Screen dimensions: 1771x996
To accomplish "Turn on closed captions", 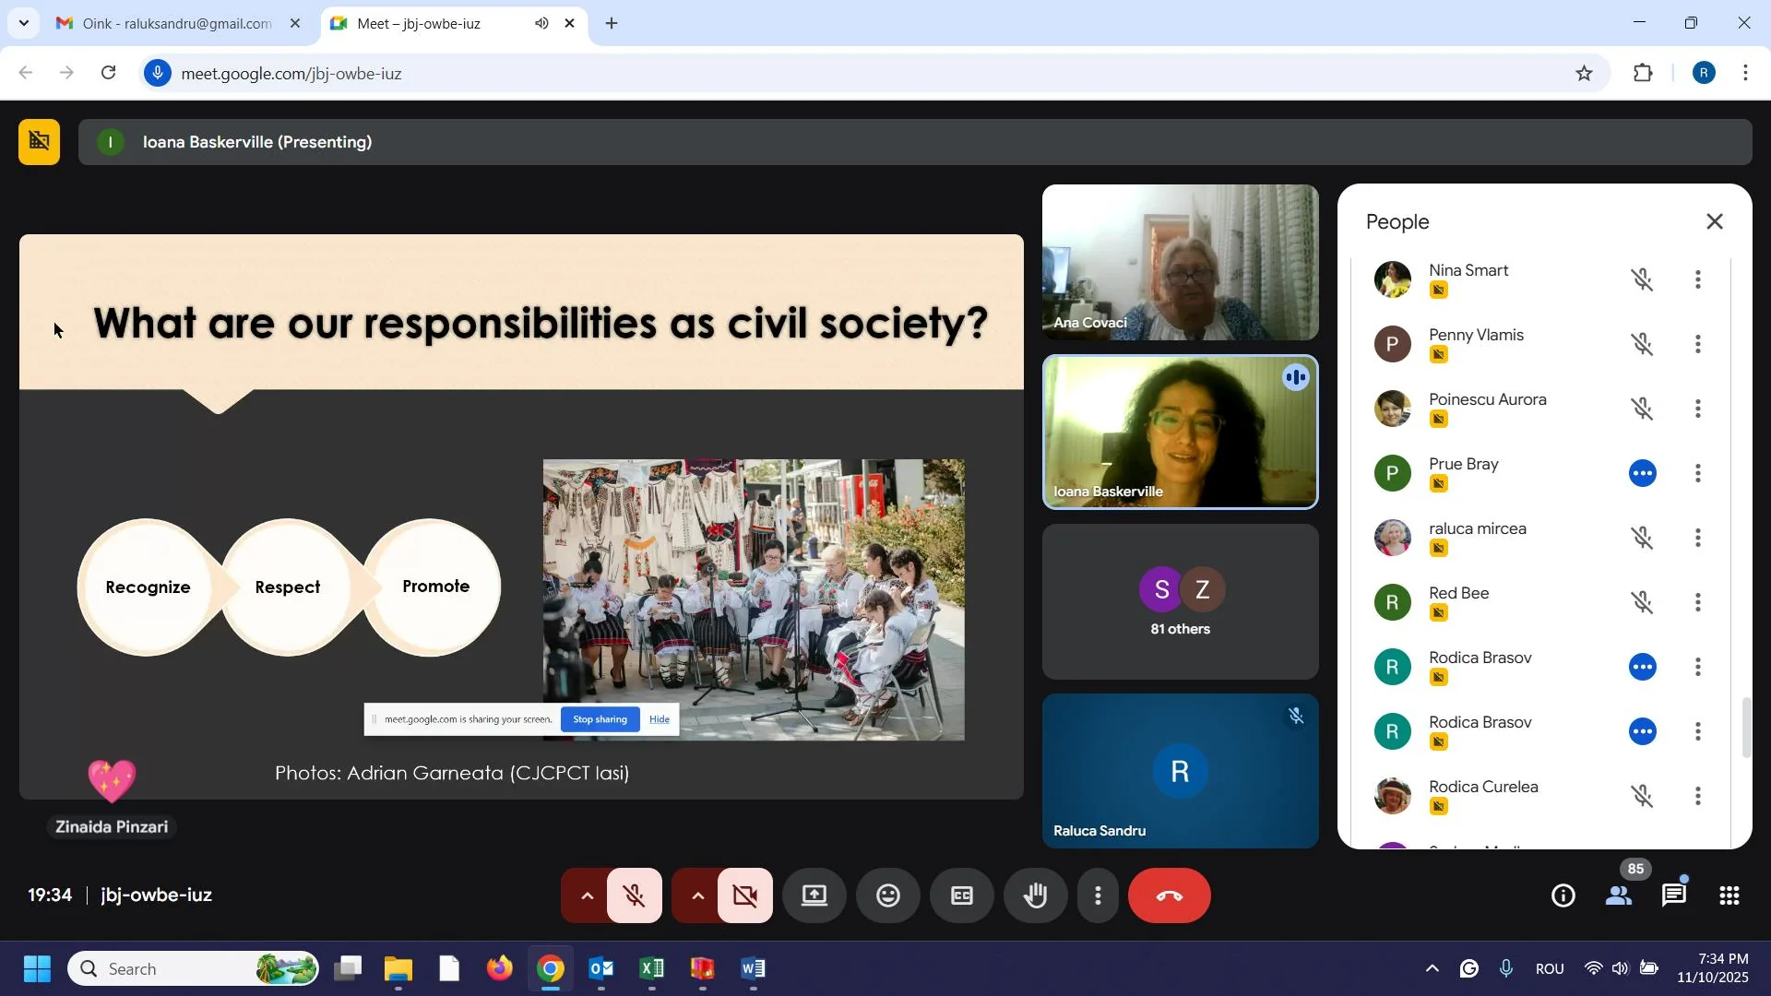I will [x=961, y=896].
